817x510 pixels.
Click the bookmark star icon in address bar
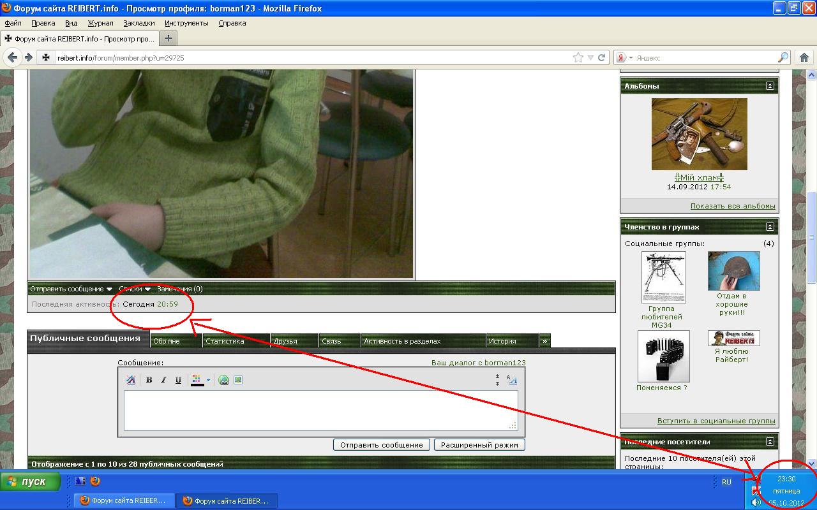pyautogui.click(x=578, y=57)
